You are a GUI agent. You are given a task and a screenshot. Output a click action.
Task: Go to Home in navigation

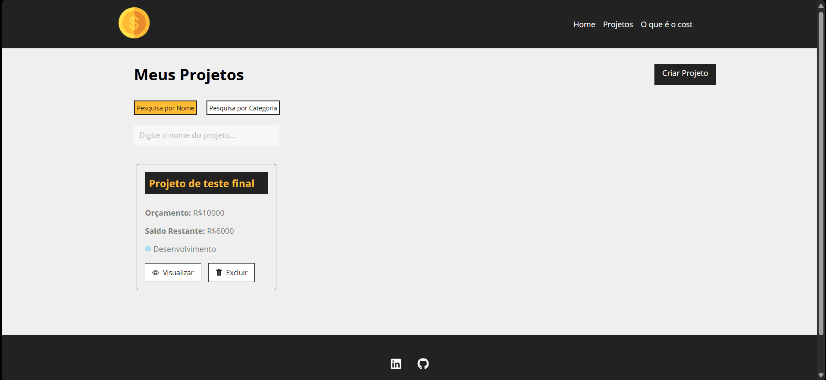584,25
